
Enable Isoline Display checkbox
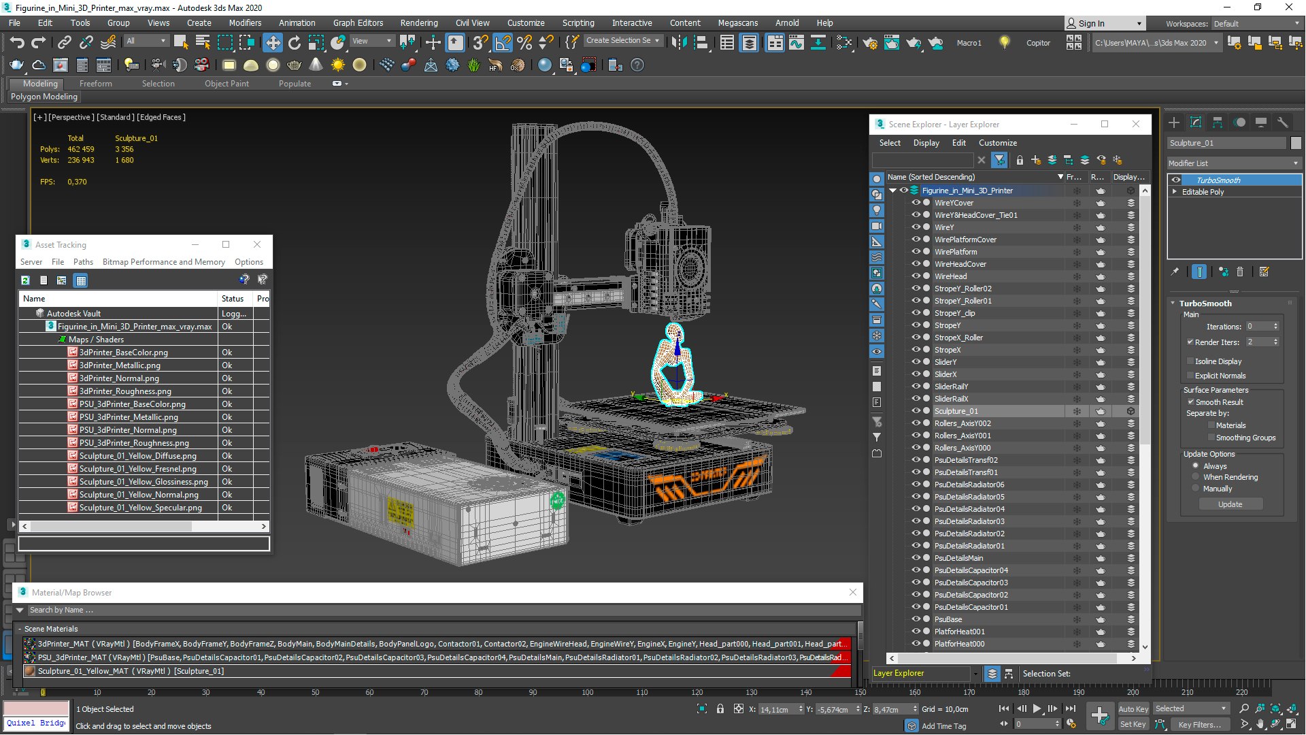tap(1190, 361)
